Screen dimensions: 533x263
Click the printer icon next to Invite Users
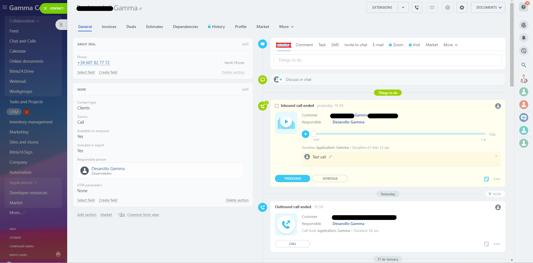click(x=58, y=254)
